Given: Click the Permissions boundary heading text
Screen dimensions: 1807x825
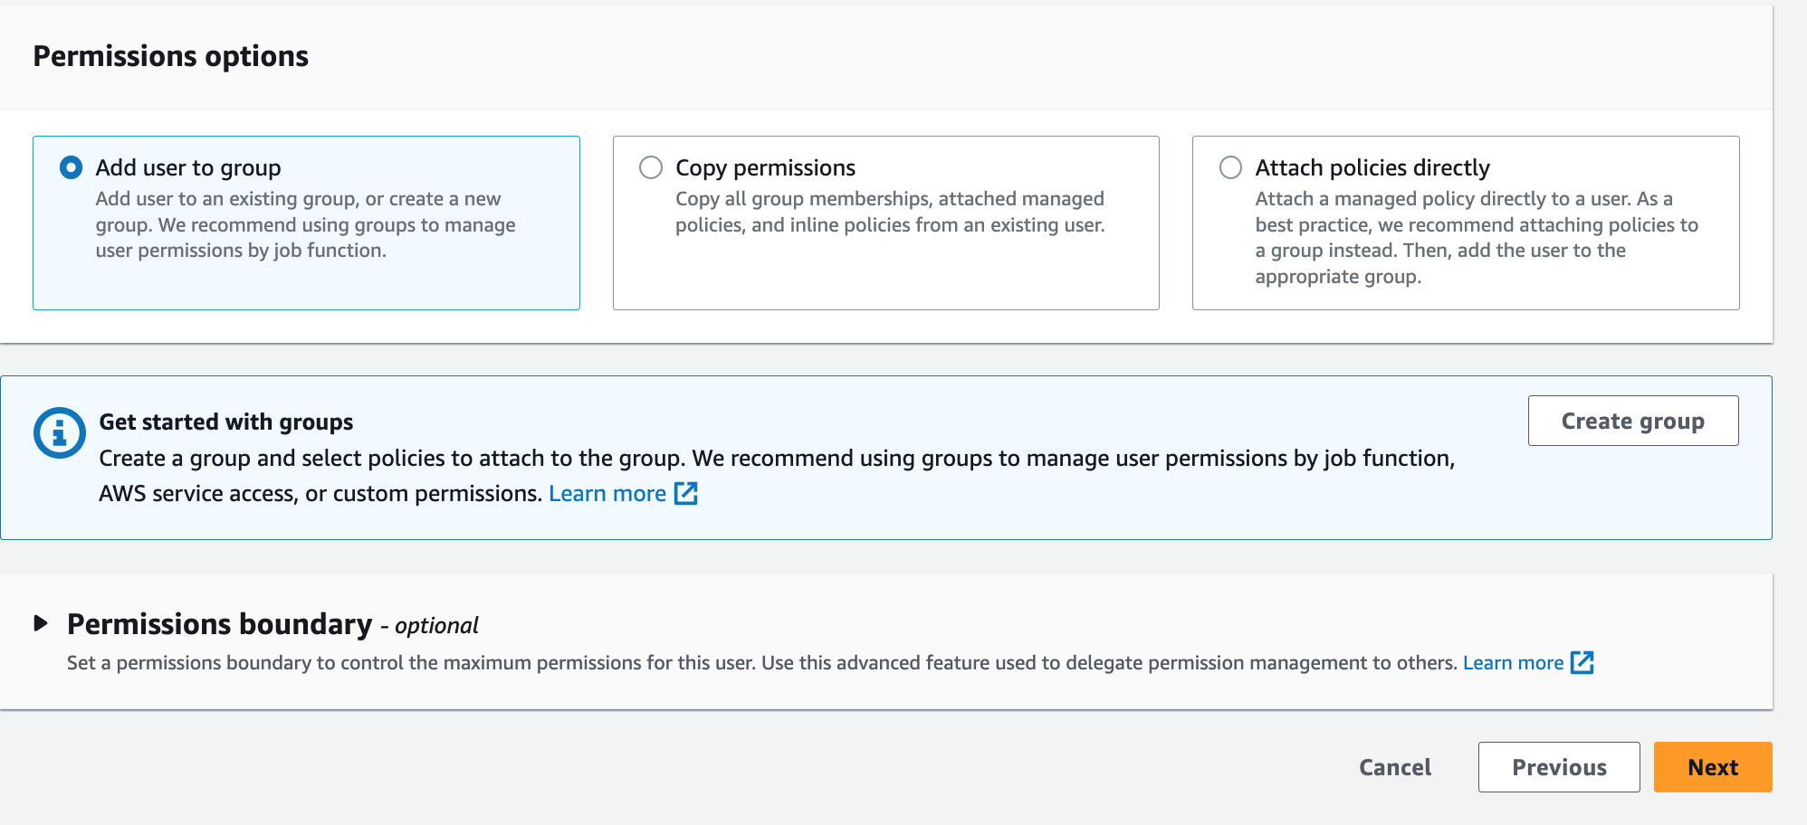Looking at the screenshot, I should coord(219,624).
